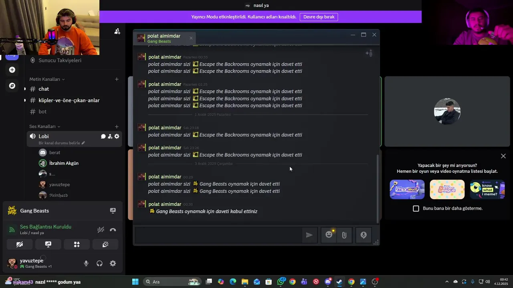513x288 pixels.
Task: Turn on camera in Discord voice panel
Action: point(20,244)
